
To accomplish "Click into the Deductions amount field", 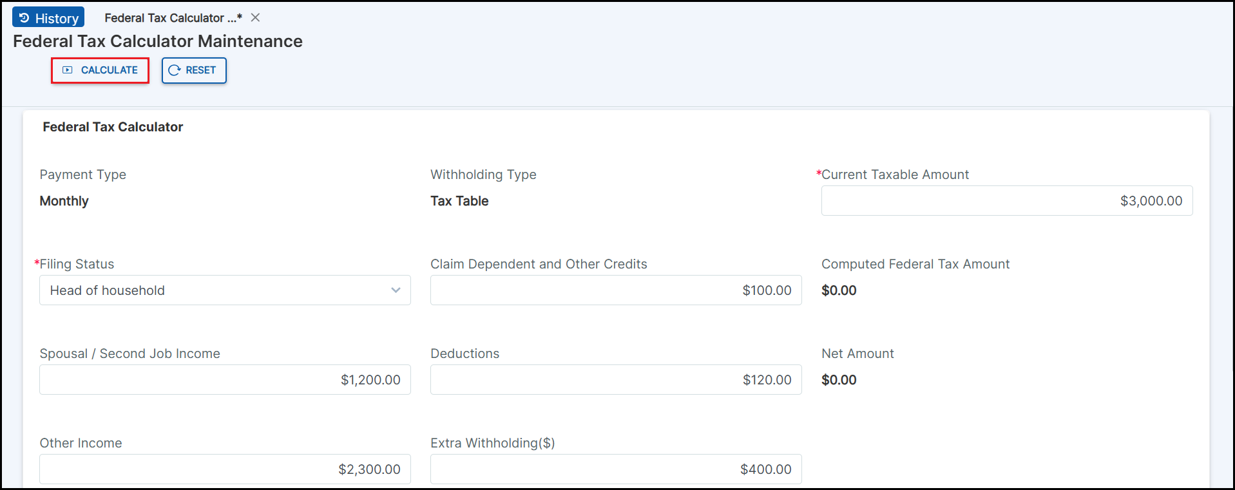I will coord(615,380).
